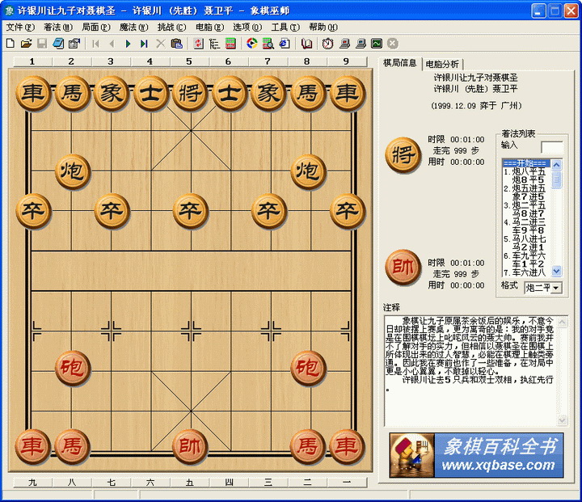Click the green monitor analysis icon

[x=377, y=44]
